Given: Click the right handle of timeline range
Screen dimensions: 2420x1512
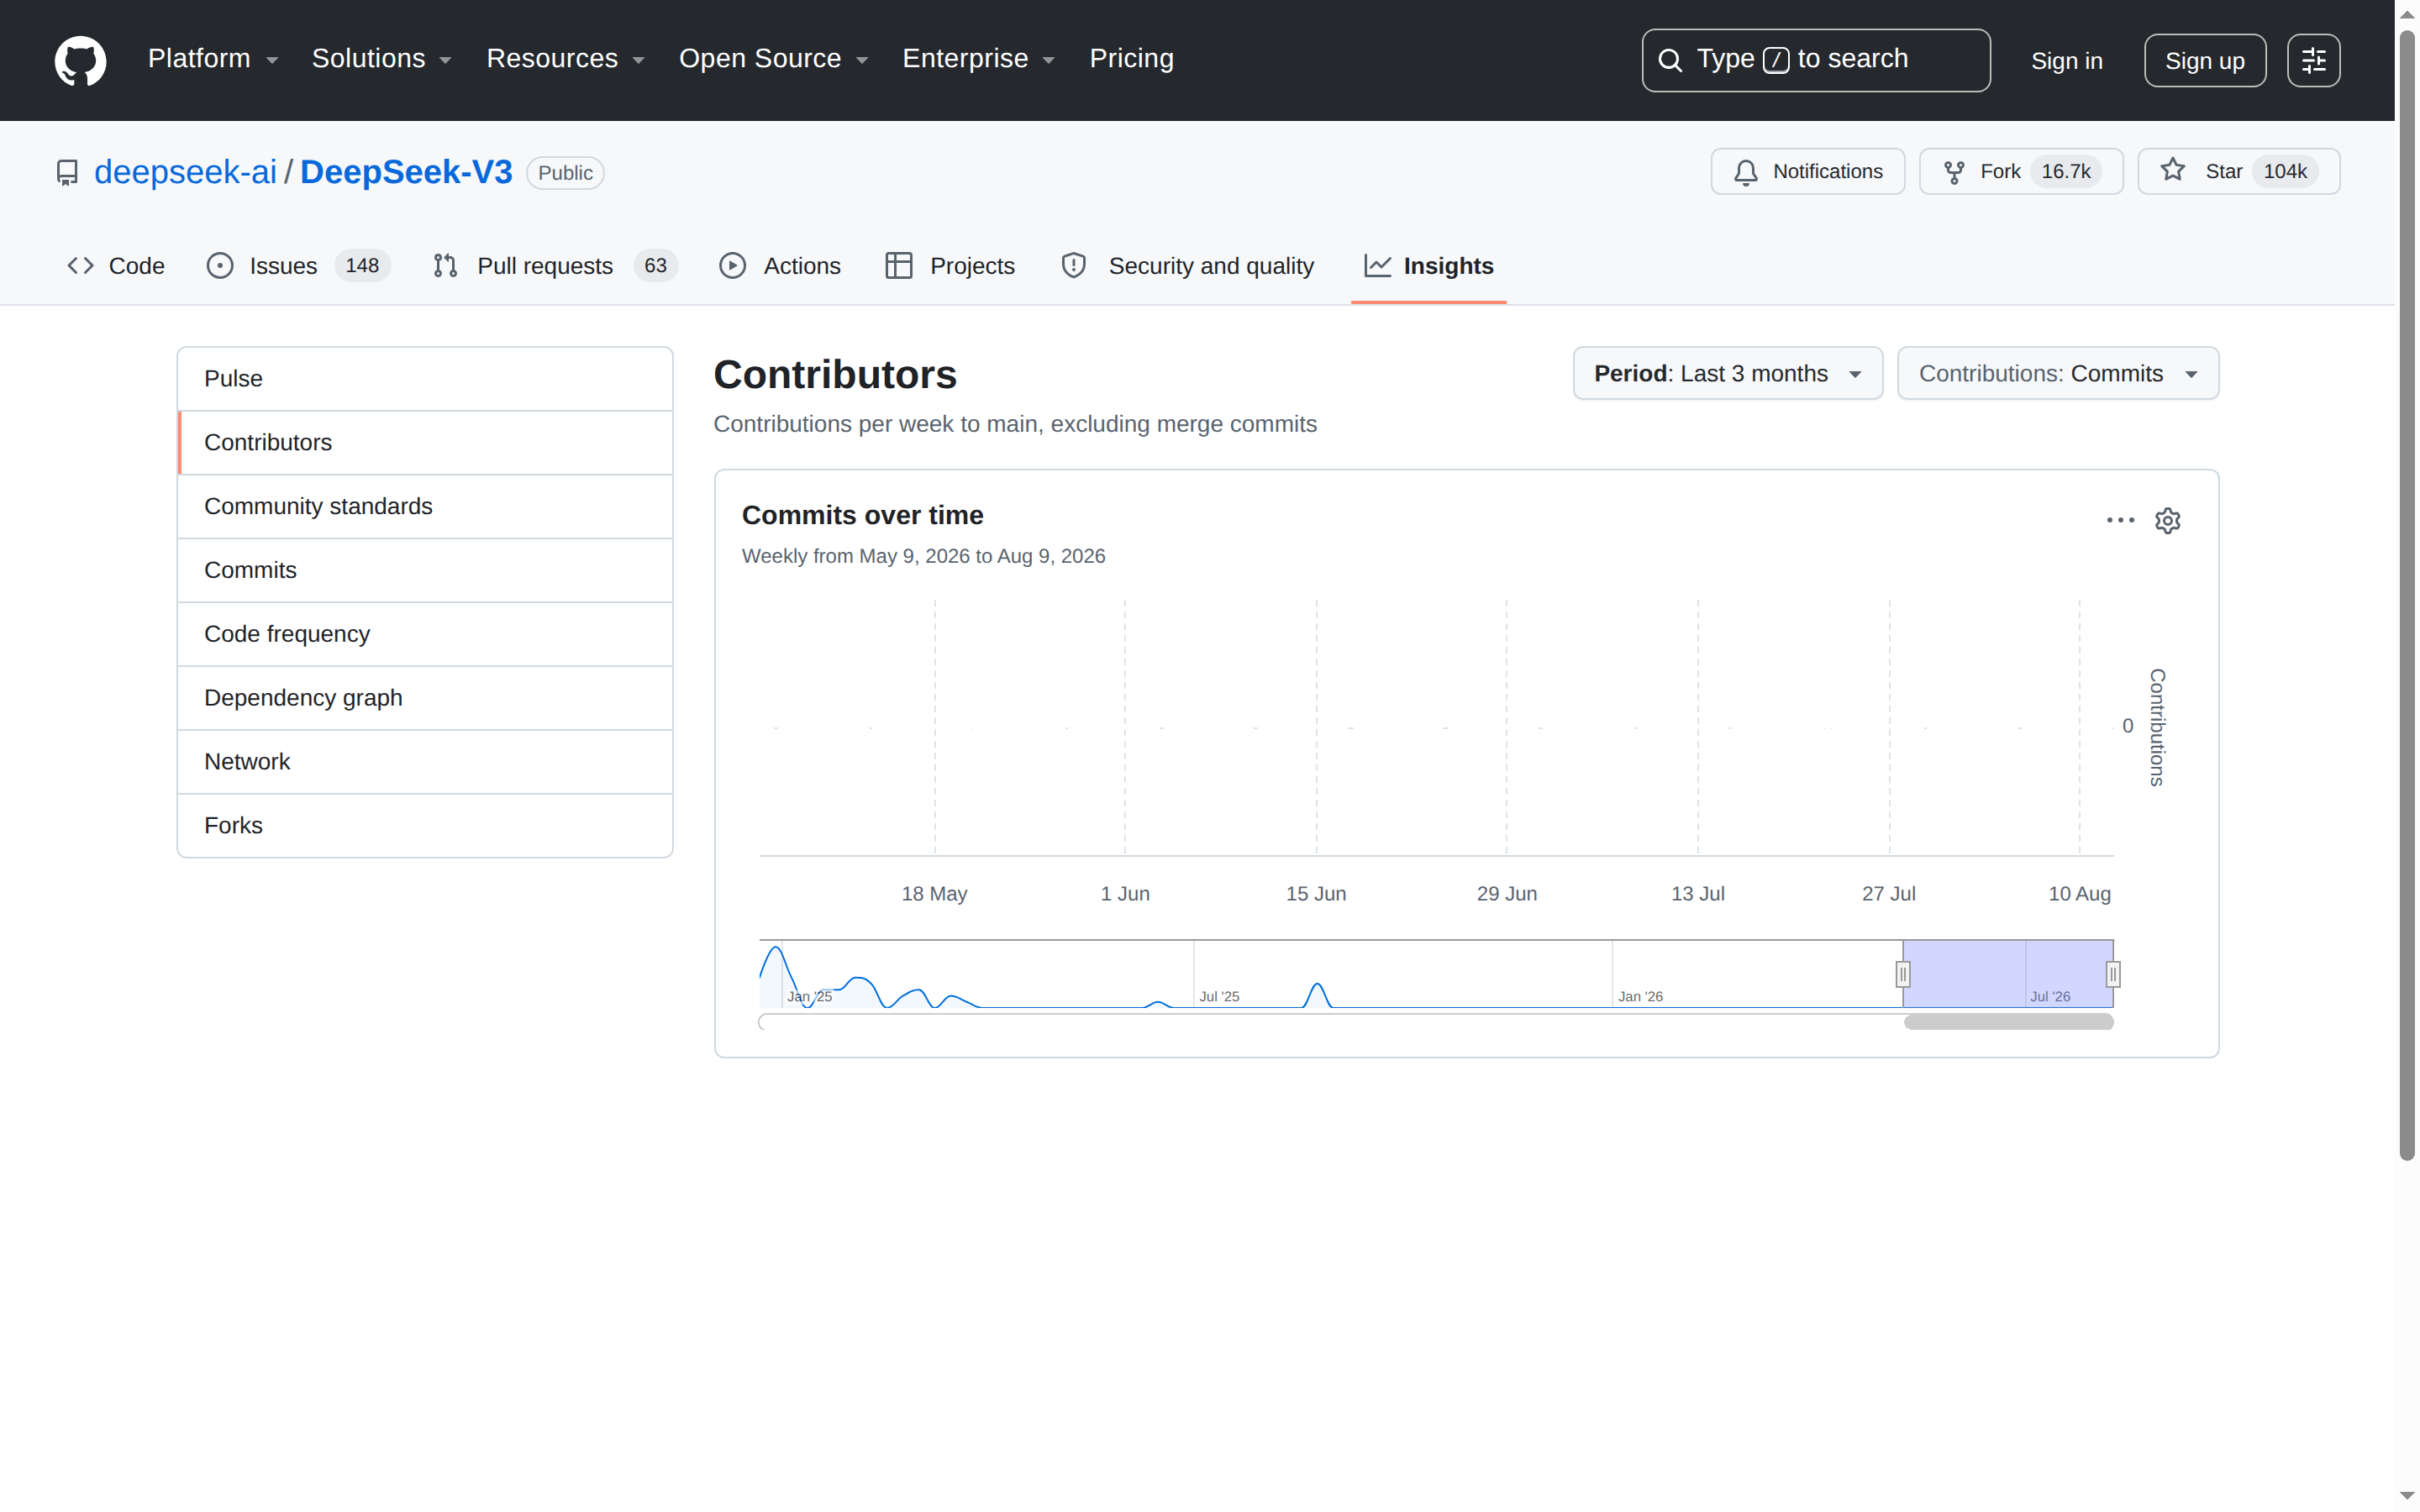Looking at the screenshot, I should coord(2113,974).
